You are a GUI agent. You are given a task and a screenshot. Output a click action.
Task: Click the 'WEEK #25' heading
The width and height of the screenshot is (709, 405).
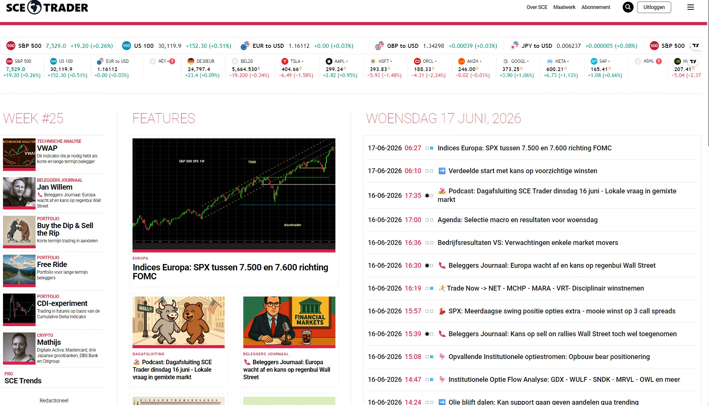[x=33, y=119]
